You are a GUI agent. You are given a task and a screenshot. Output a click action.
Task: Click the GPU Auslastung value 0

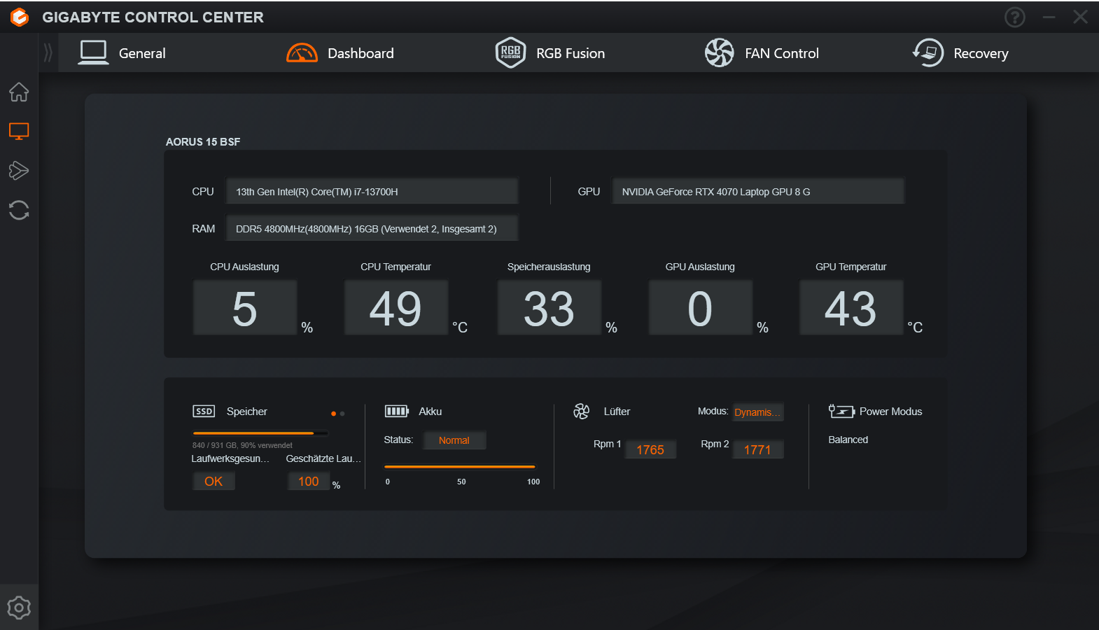point(701,308)
